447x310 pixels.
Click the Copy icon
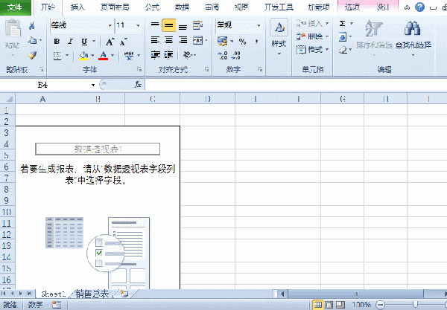click(x=32, y=40)
